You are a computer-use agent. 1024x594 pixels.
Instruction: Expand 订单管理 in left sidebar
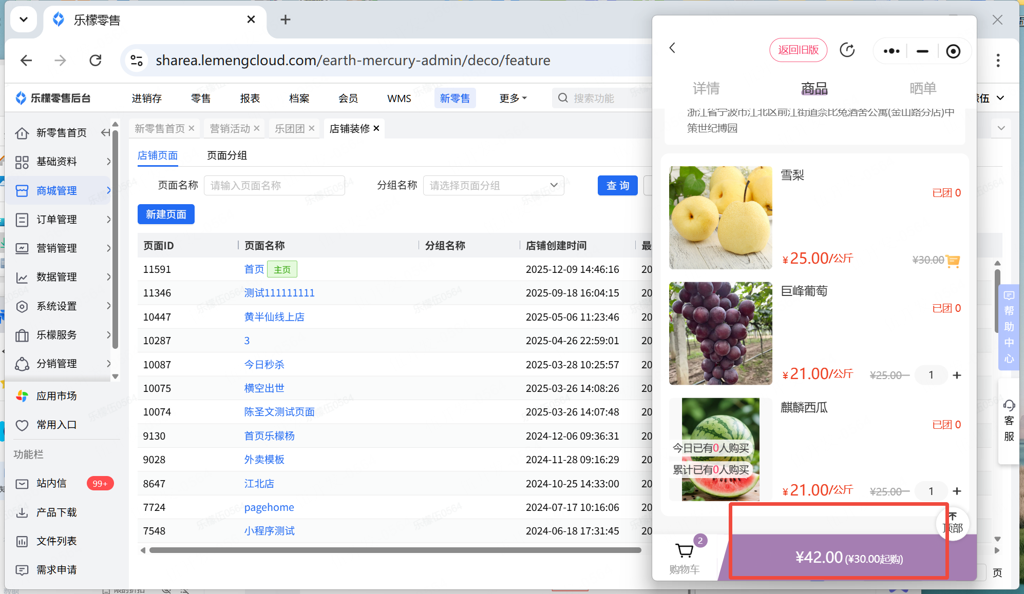(x=56, y=220)
